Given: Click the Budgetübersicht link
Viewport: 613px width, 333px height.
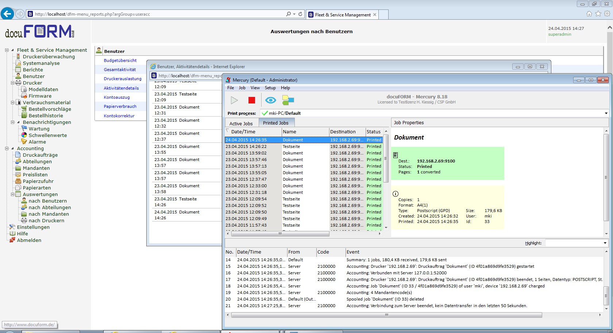Looking at the screenshot, I should (120, 60).
